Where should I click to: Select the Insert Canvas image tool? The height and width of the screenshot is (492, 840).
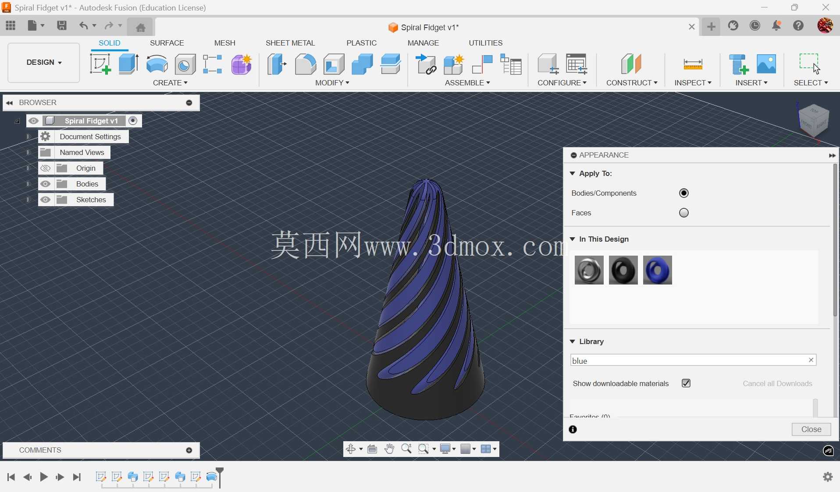[766, 64]
